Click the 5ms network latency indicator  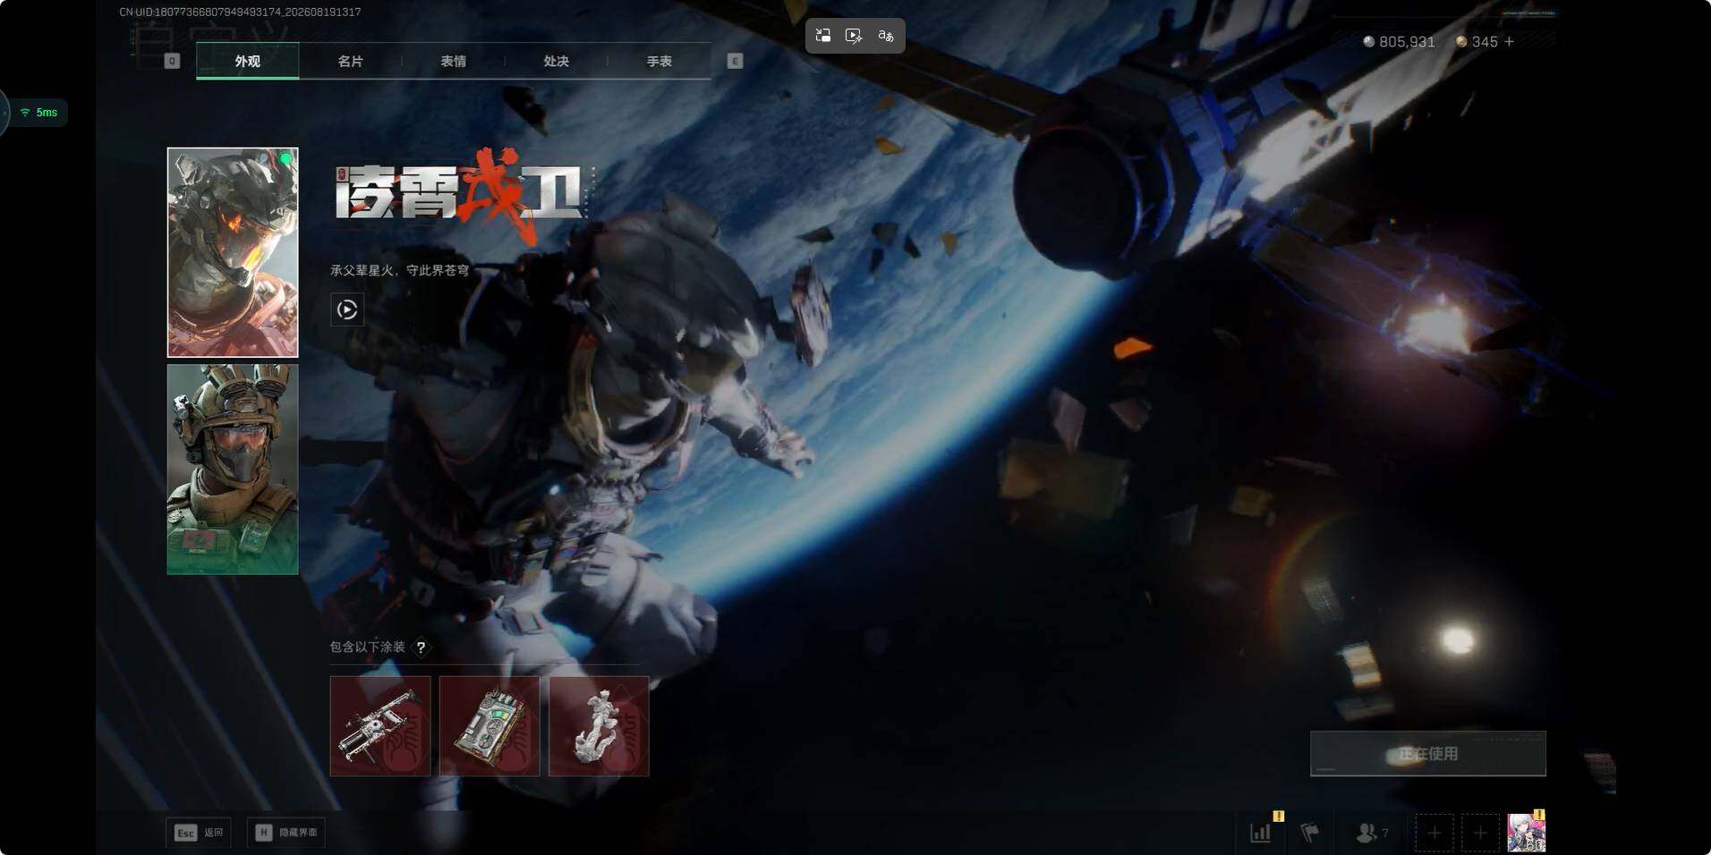click(x=38, y=113)
